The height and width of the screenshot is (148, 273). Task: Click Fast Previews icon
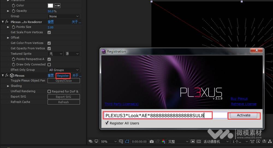click(258, 141)
